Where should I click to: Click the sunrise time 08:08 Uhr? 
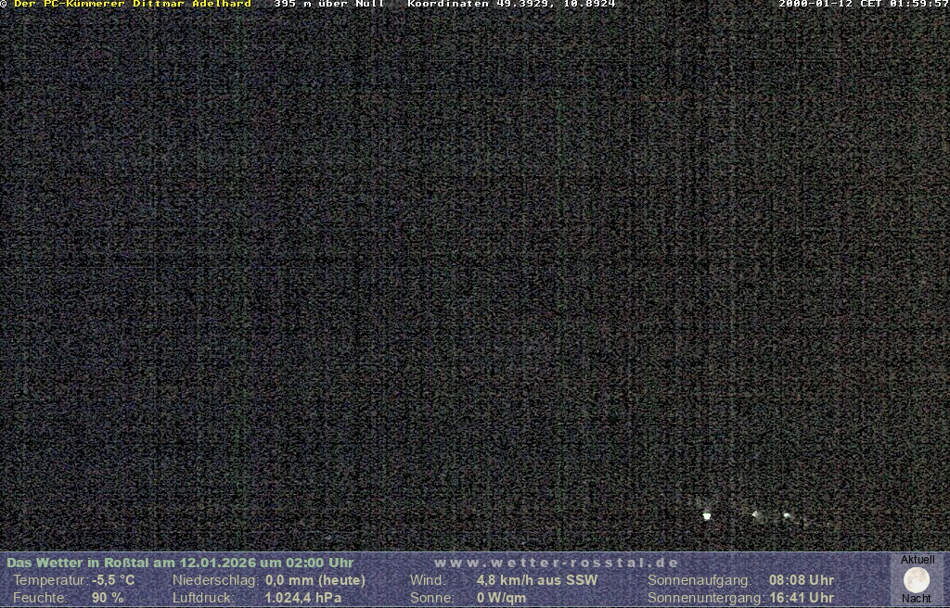pyautogui.click(x=802, y=580)
